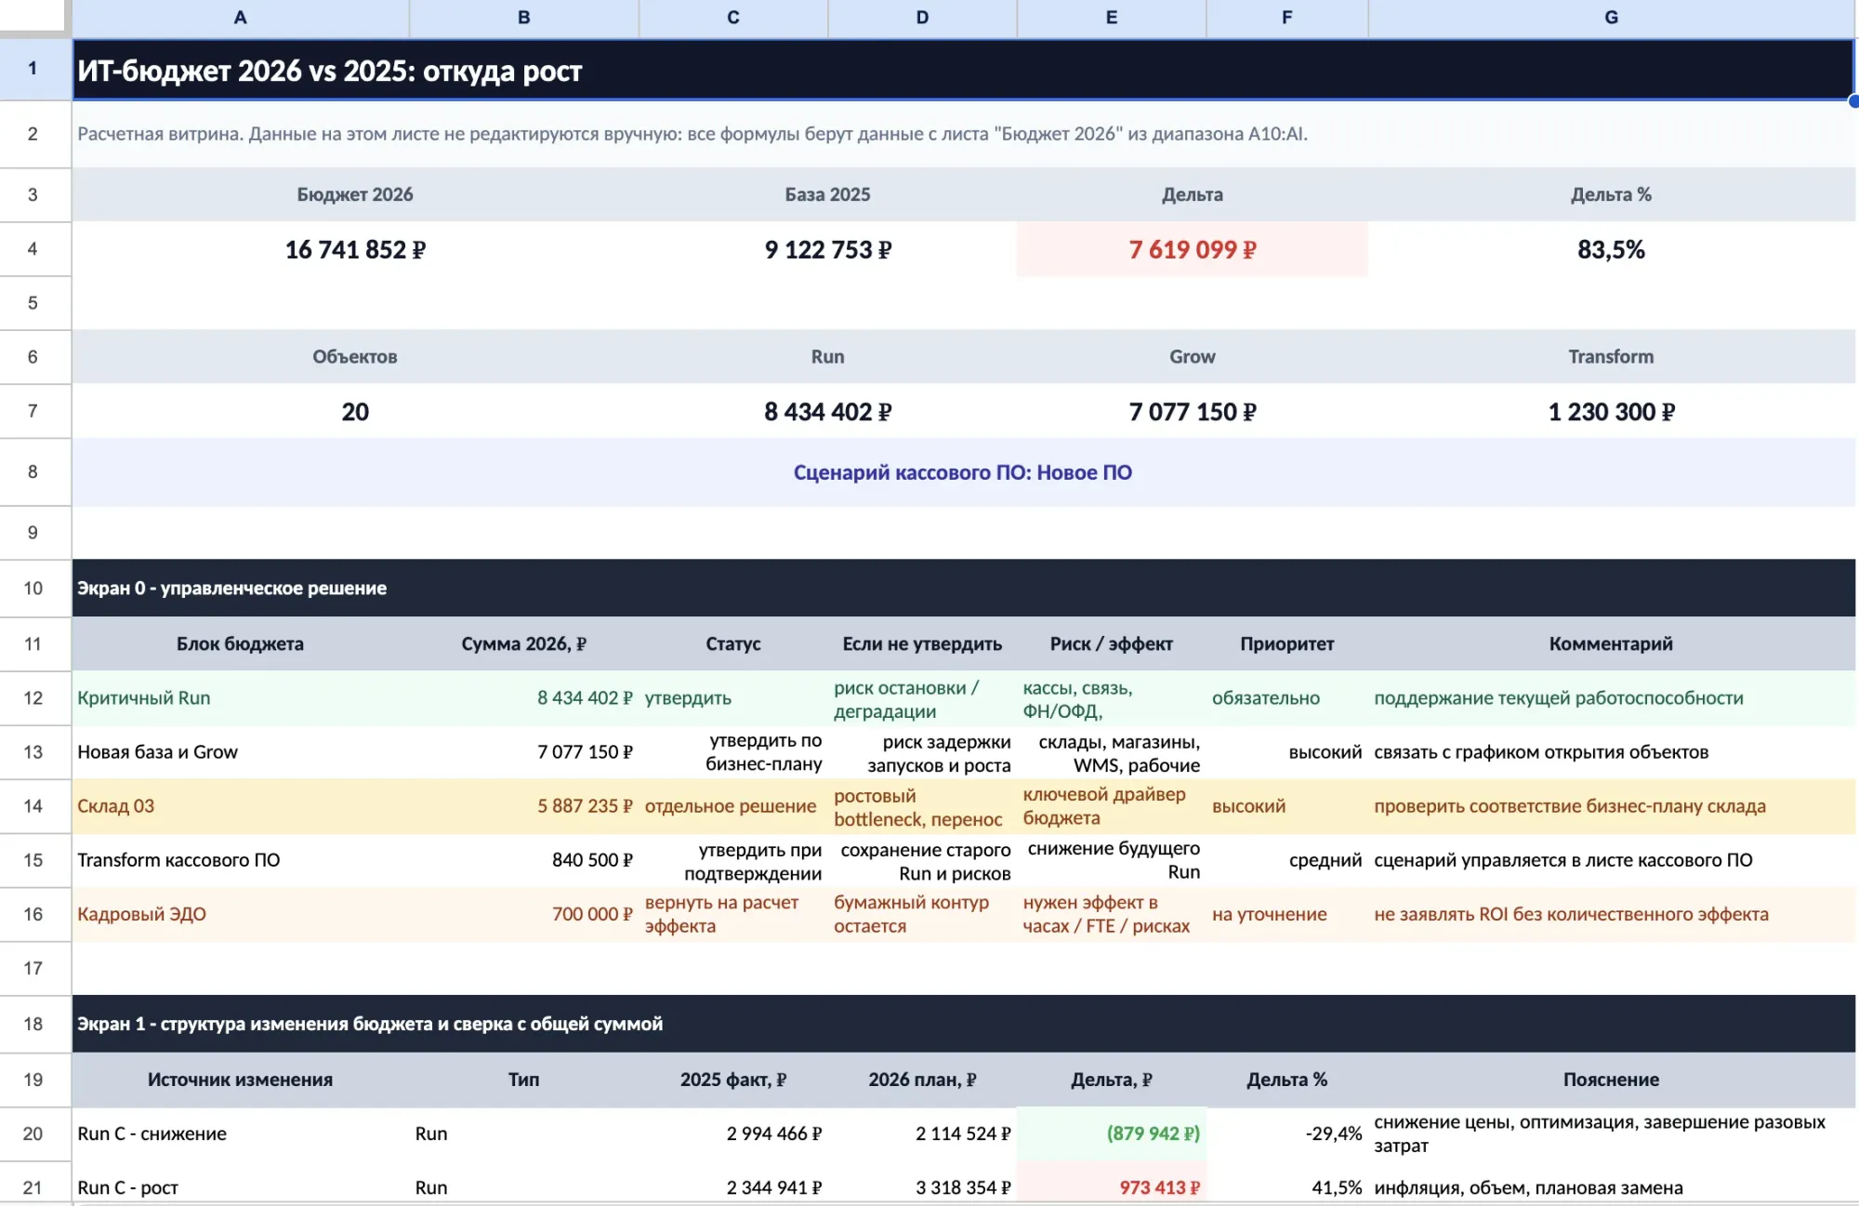1859x1206 pixels.
Task: Select column E header
Action: tap(1112, 18)
